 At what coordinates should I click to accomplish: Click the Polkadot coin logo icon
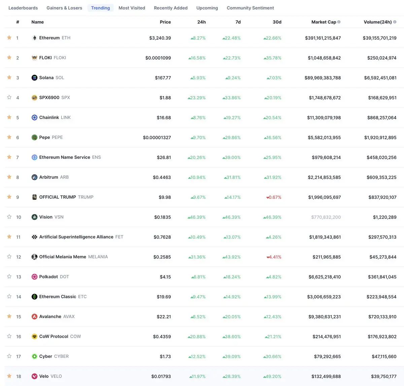pyautogui.click(x=34, y=277)
